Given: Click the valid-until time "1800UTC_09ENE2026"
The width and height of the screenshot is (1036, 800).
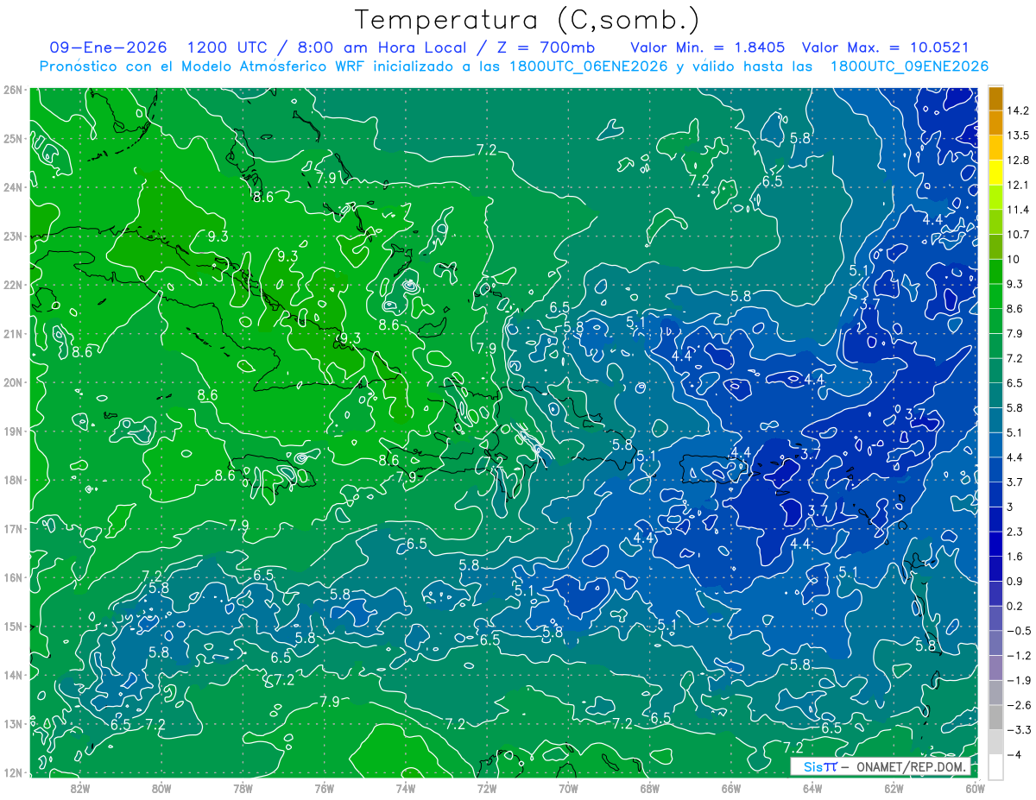Looking at the screenshot, I should coord(909,66).
